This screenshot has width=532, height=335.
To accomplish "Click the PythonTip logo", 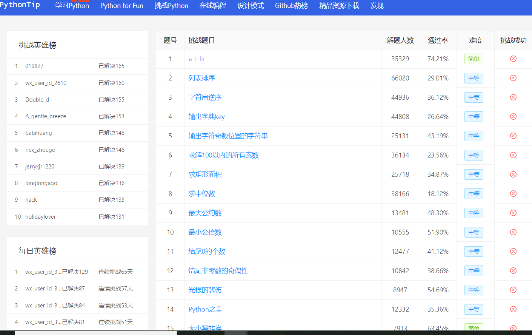I will coord(20,5).
